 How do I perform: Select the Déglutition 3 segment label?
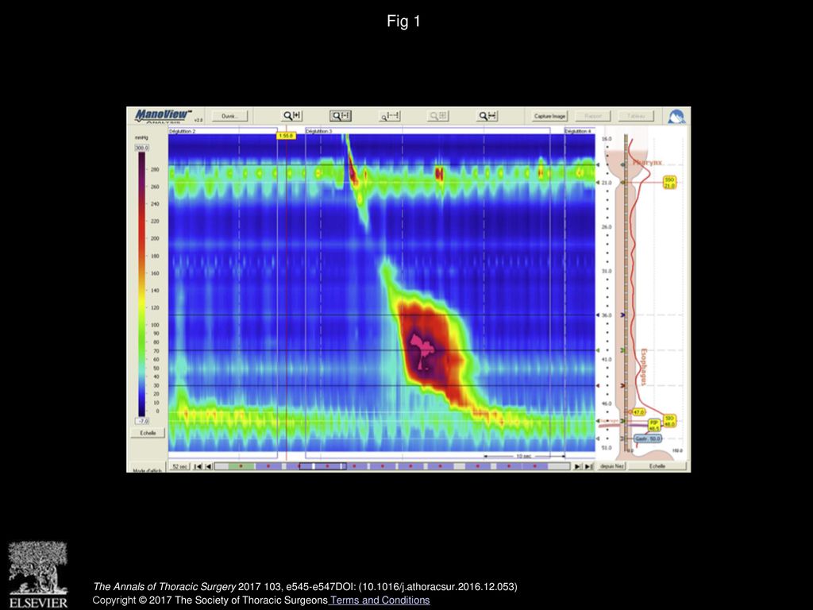319,132
